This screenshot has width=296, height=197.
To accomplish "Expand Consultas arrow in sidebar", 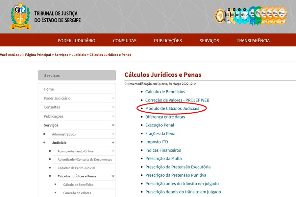I will (x=113, y=107).
